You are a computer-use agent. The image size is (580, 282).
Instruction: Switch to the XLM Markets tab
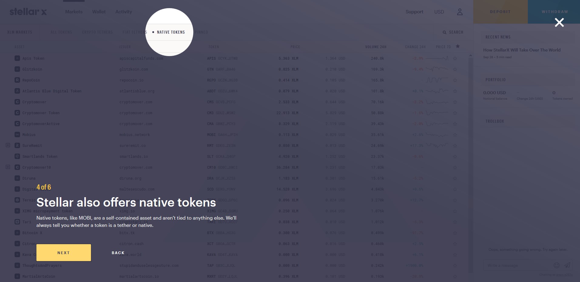pyautogui.click(x=20, y=32)
